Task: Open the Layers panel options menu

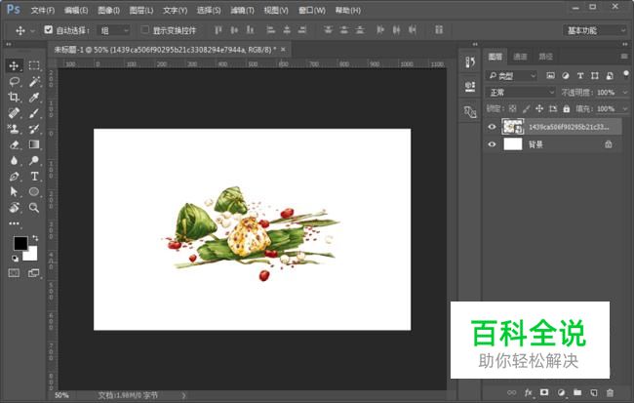Action: [624, 57]
